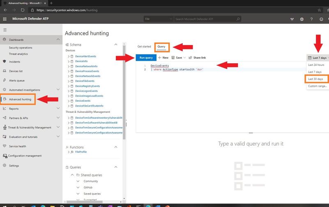This screenshot has width=329, height=207.
Task: Select Custom range option
Action: click(x=317, y=86)
